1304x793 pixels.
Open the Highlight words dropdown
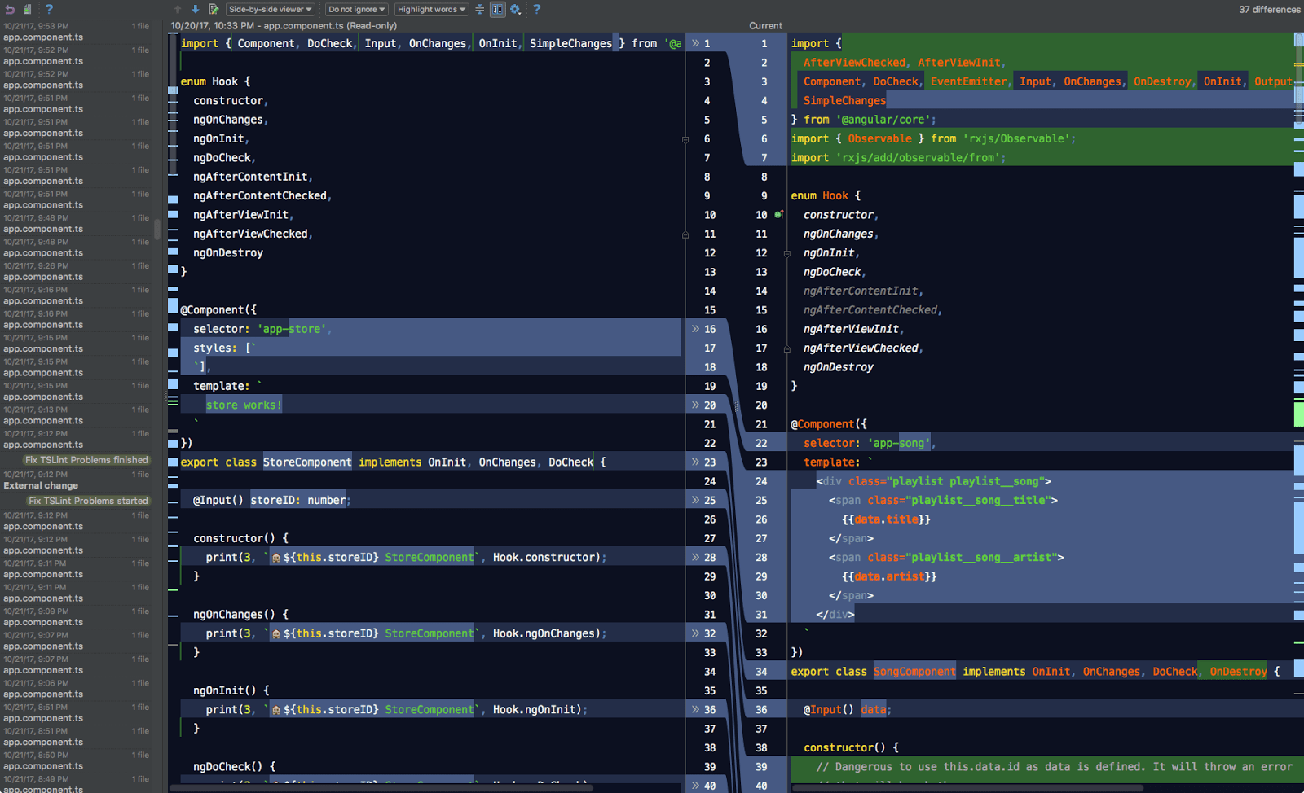430,9
